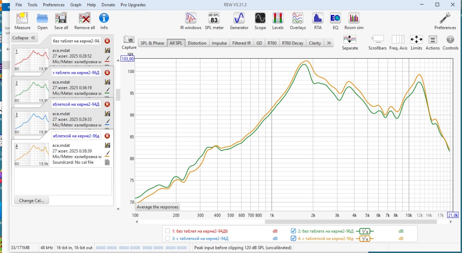
Task: Click the graph icon in measurement 4 row
Action: point(107,145)
